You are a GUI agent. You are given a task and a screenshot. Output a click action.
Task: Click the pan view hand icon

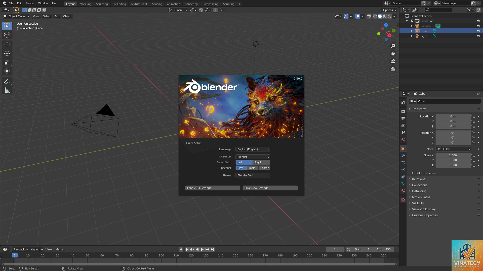393,53
